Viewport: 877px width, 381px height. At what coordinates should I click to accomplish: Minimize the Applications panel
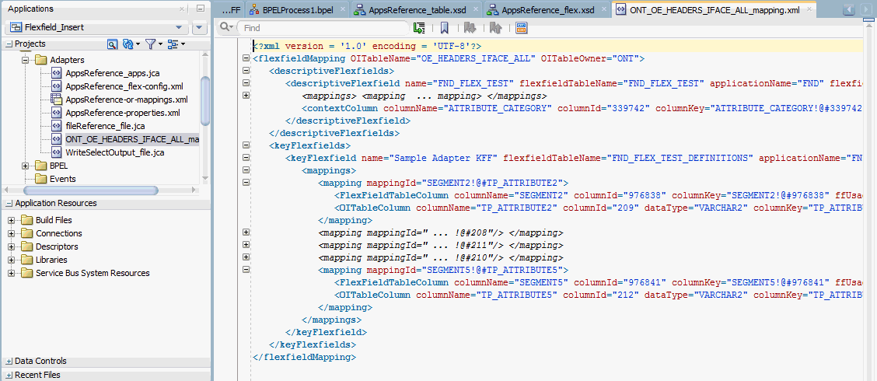201,9
